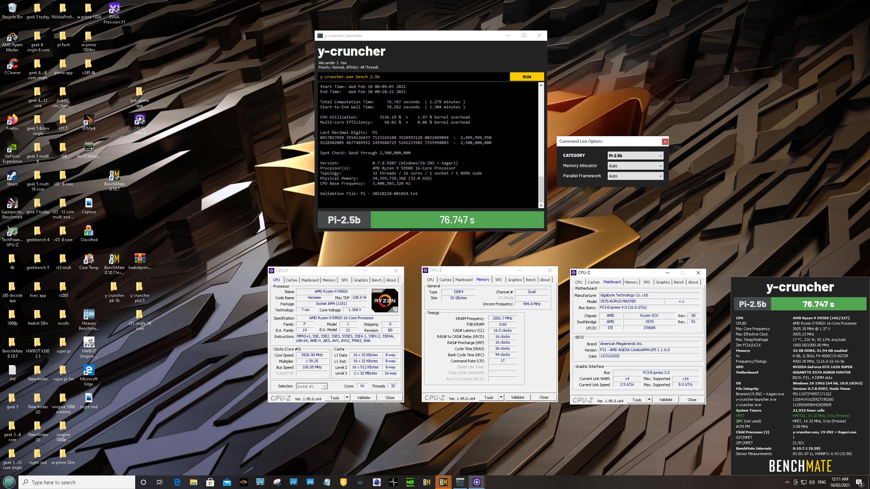
Task: Click the Windows Start button
Action: click(x=9, y=482)
